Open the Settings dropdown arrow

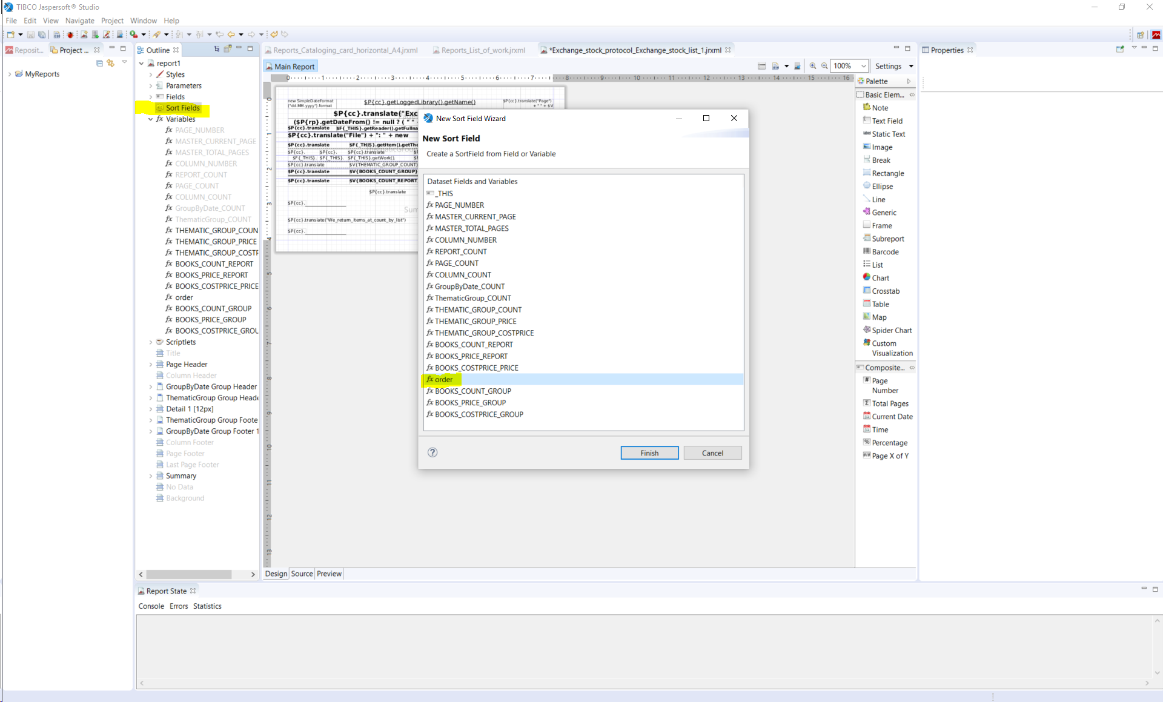click(x=910, y=66)
